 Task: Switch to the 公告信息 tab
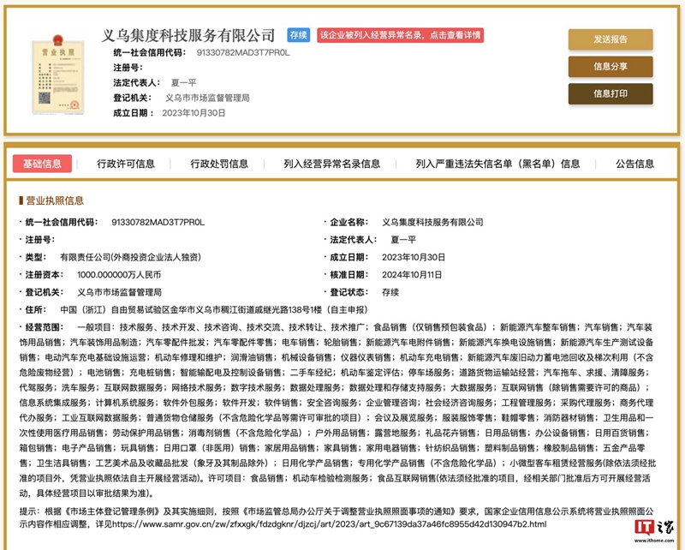(x=634, y=164)
